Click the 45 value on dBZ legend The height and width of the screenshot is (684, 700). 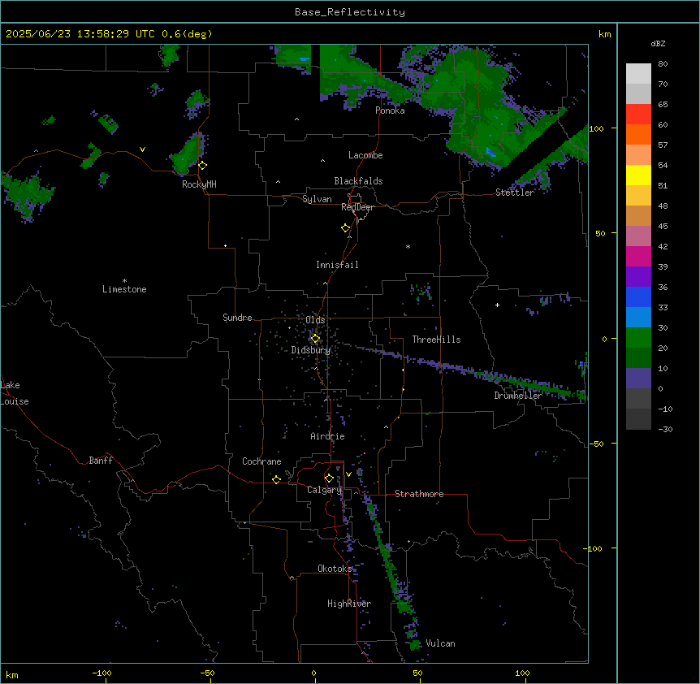pyautogui.click(x=663, y=227)
